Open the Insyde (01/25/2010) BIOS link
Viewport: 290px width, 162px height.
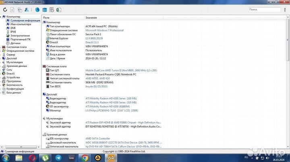pyautogui.click(x=96, y=86)
